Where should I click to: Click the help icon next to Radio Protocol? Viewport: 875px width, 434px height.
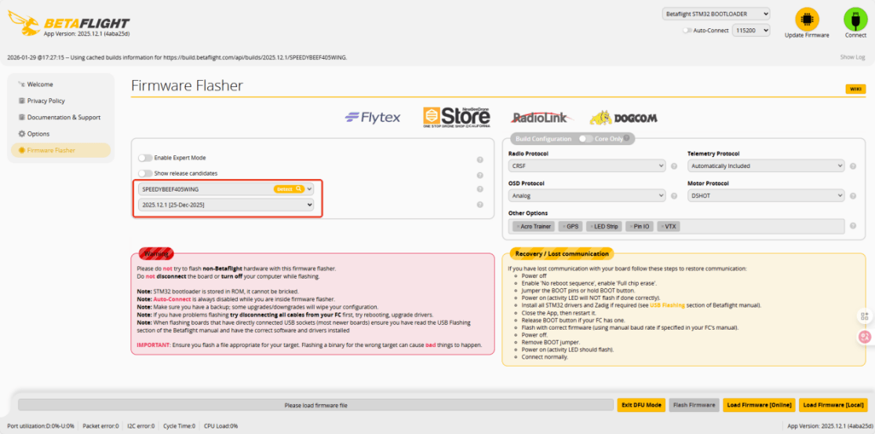tap(674, 166)
